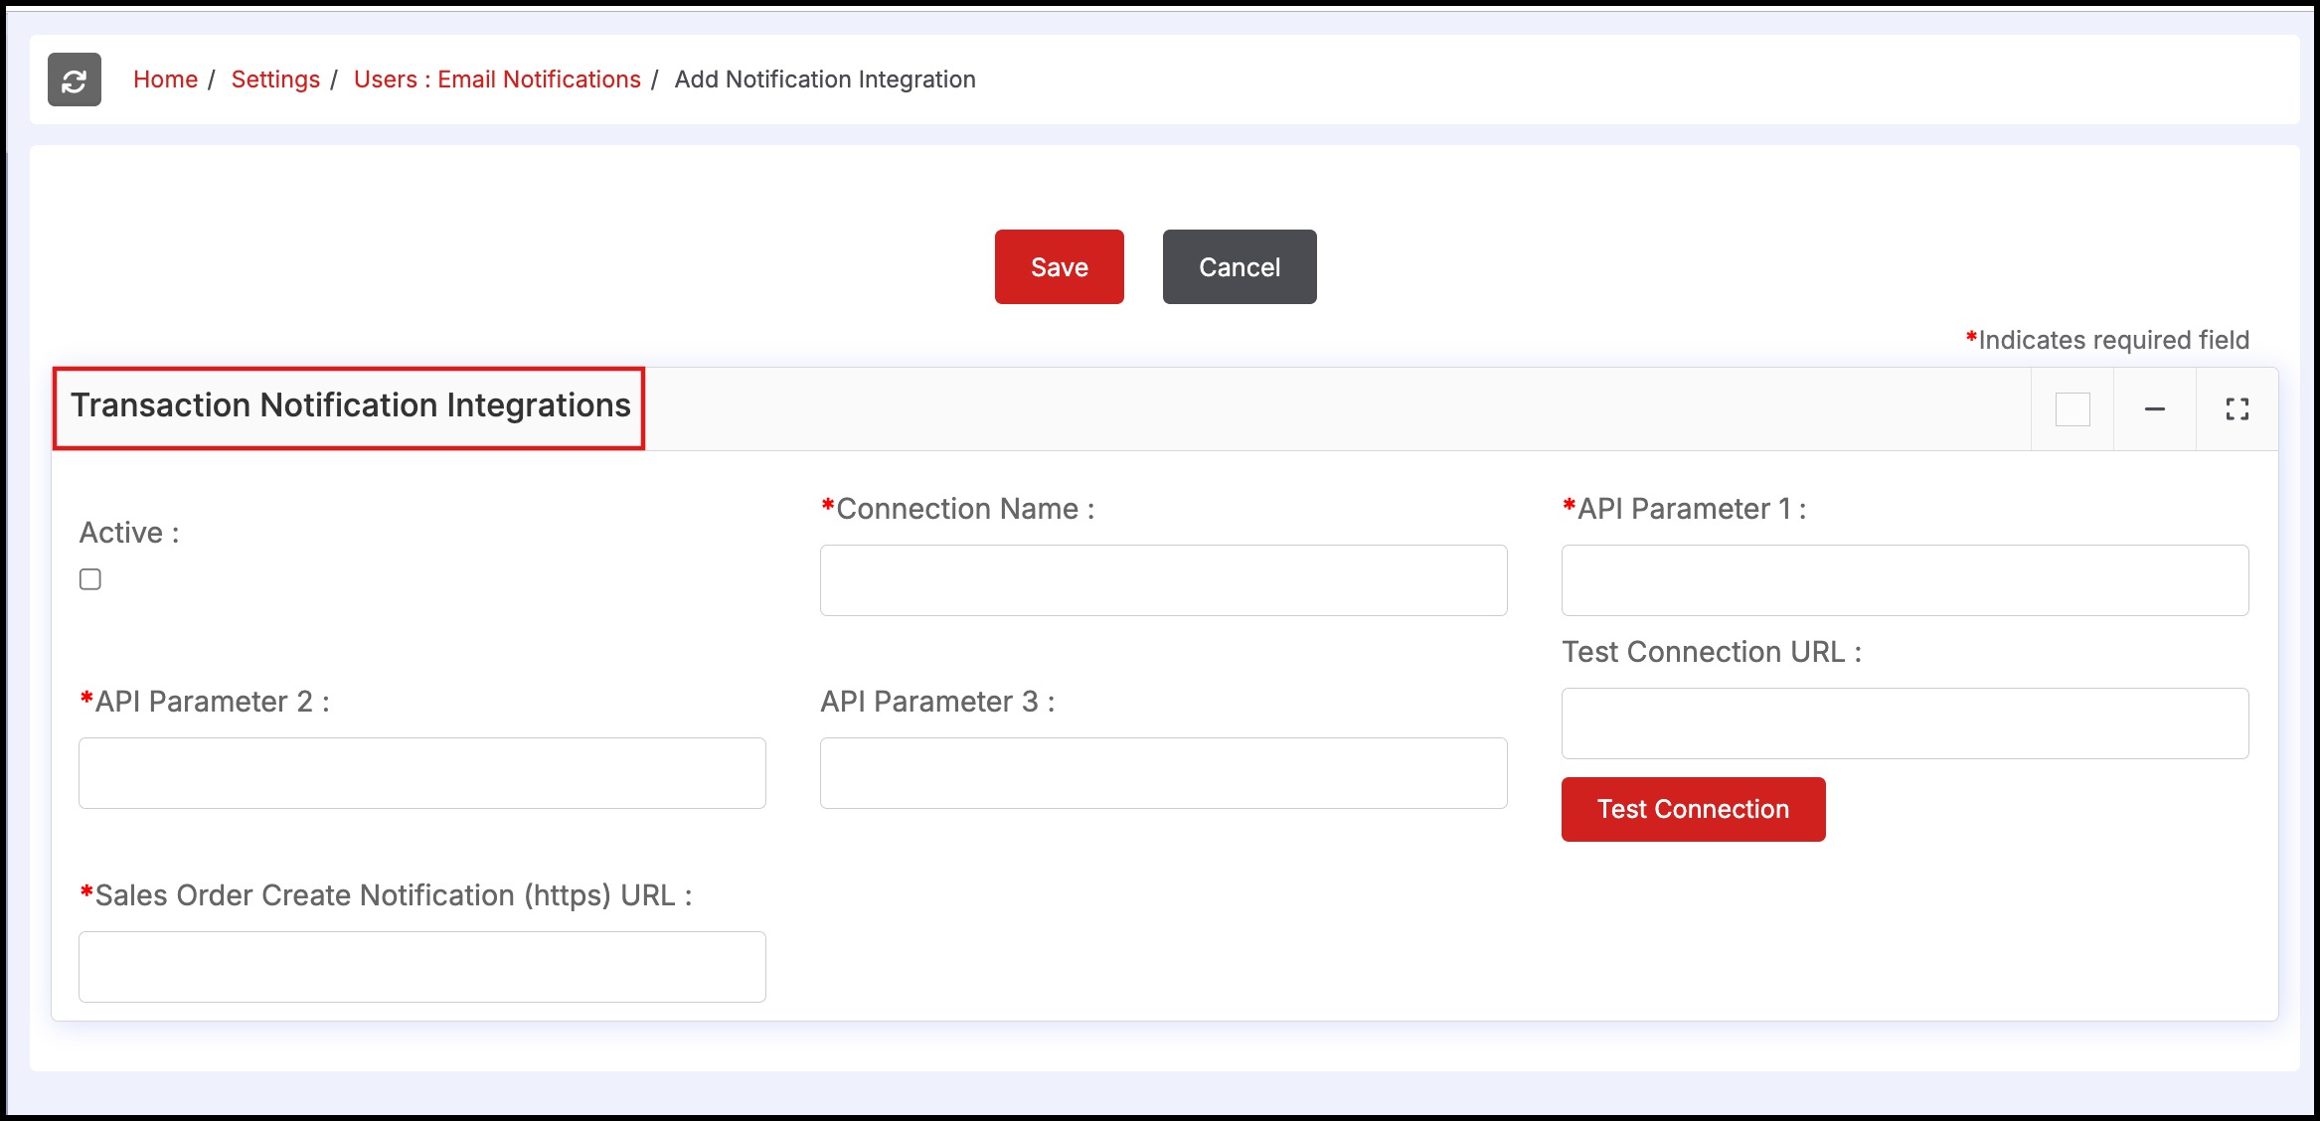Go to Home via the breadcrumb
Viewport: 2320px width, 1121px height.
click(165, 80)
